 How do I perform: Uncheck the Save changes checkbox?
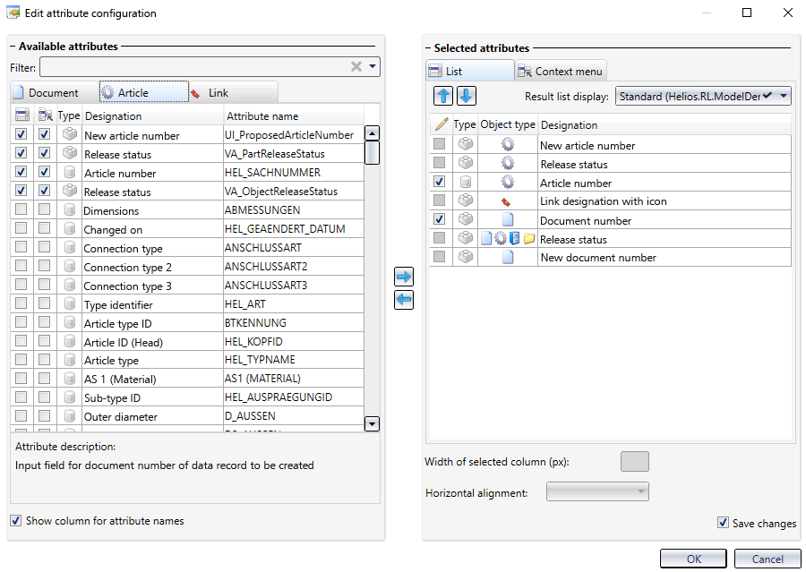[x=723, y=523]
